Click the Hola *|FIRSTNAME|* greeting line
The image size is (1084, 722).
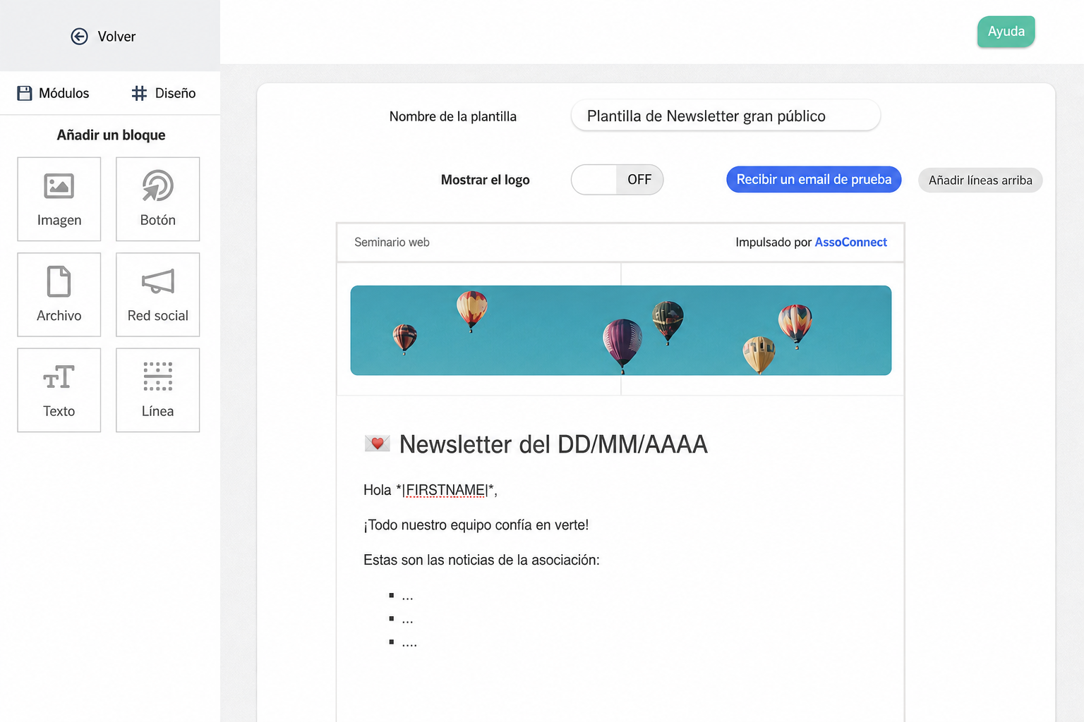point(430,490)
